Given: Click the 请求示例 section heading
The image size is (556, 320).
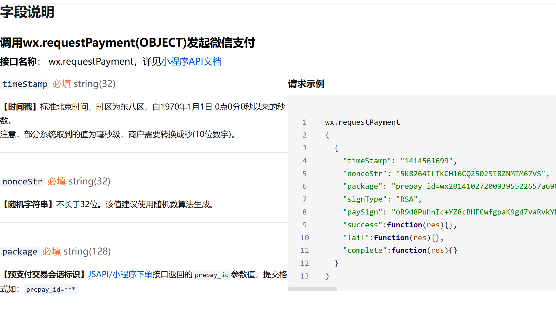Looking at the screenshot, I should [306, 84].
